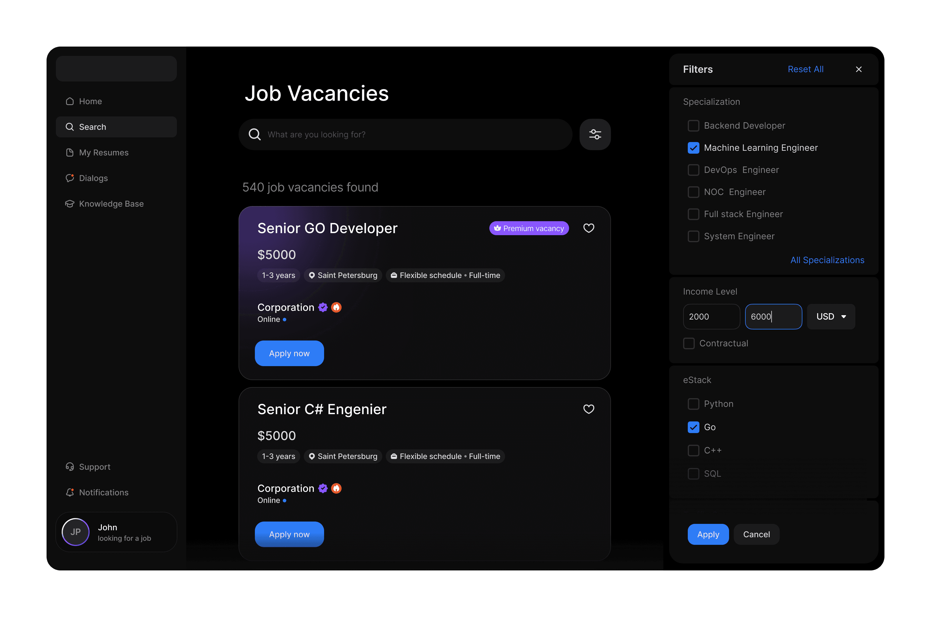The height and width of the screenshot is (617, 931).
Task: Click the minimum income field showing 2000
Action: [x=711, y=317]
